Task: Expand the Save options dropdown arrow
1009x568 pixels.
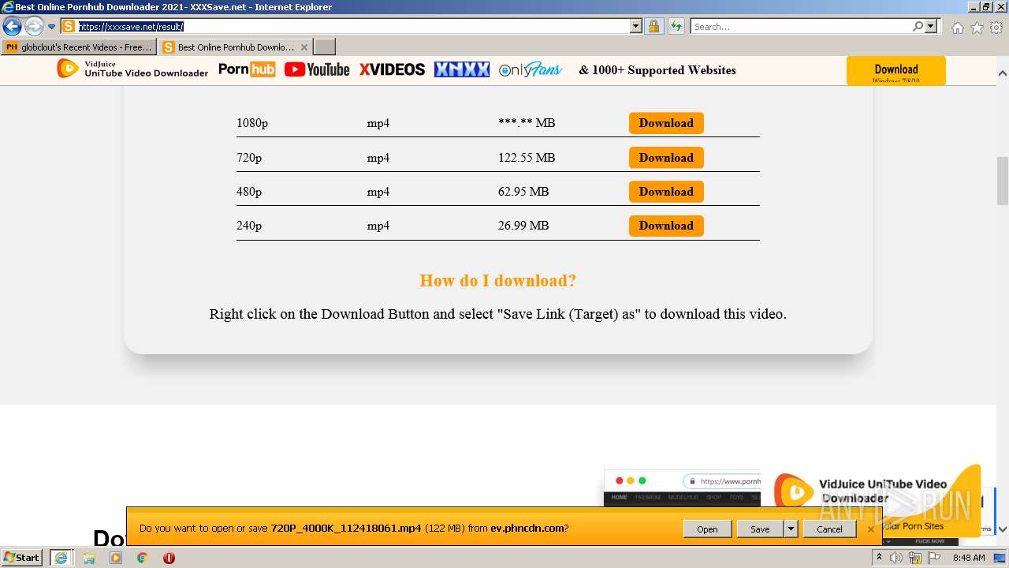Action: (x=791, y=529)
